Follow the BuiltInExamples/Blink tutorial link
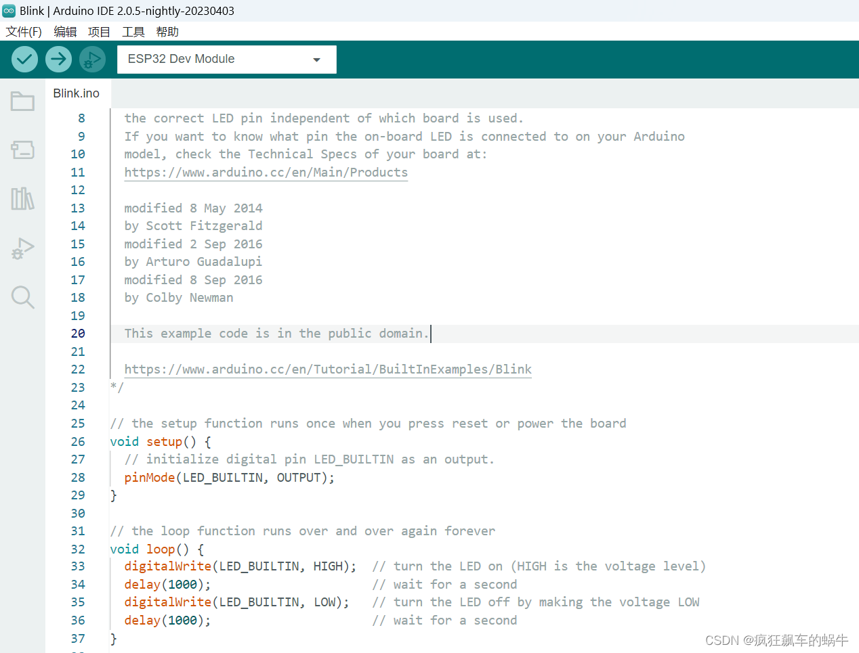Viewport: 859px width, 653px height. (328, 369)
